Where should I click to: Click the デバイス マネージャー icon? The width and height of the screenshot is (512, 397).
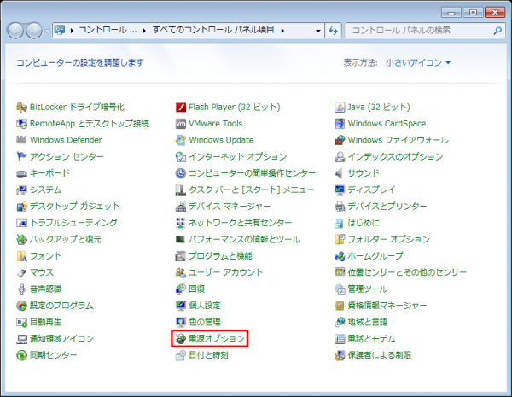181,206
